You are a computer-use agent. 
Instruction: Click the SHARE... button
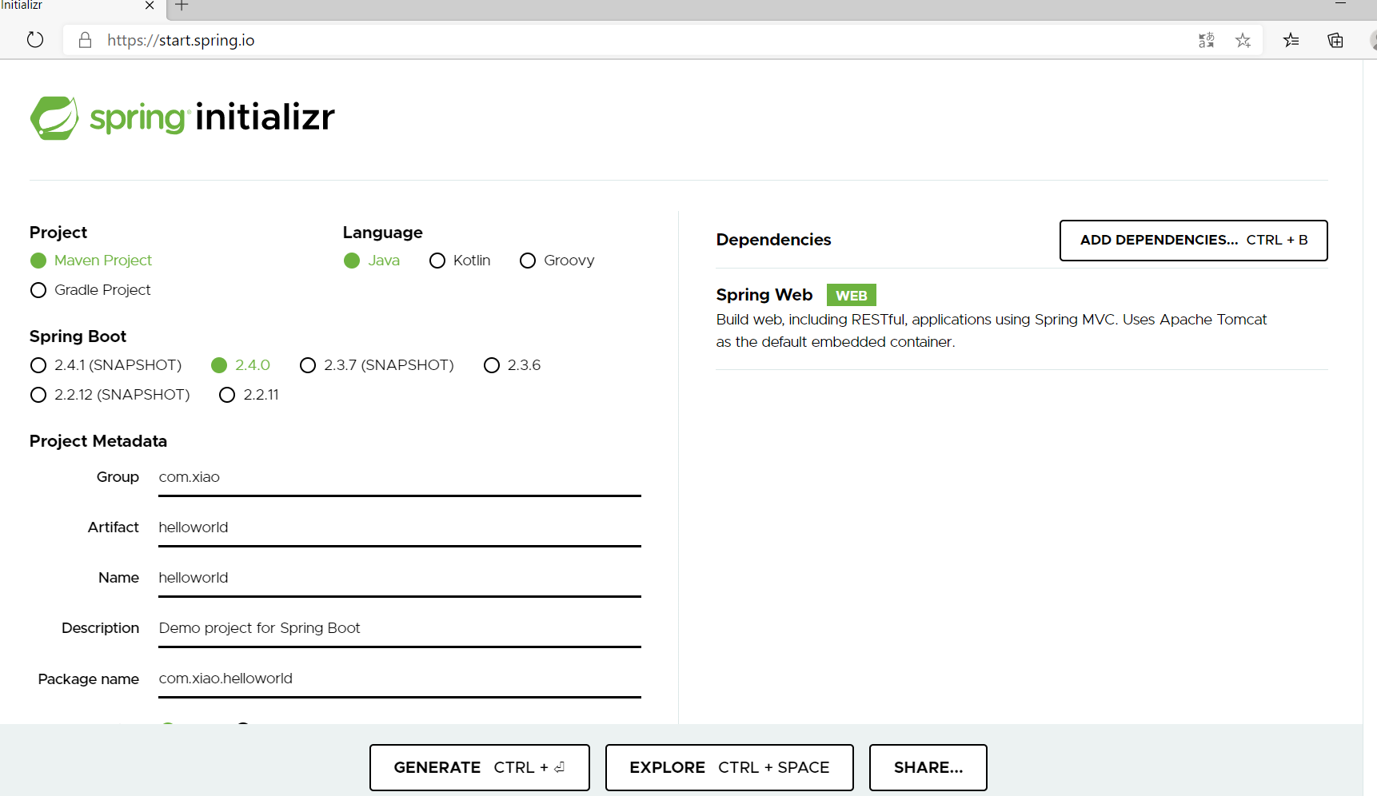pyautogui.click(x=928, y=767)
